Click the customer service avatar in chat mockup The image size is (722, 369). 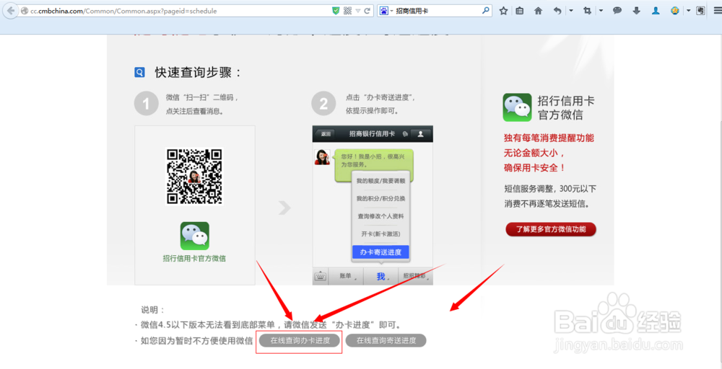322,156
